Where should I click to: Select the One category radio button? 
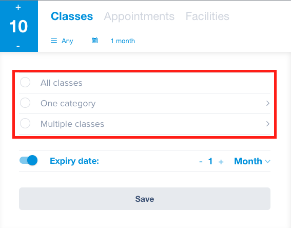pyautogui.click(x=25, y=103)
